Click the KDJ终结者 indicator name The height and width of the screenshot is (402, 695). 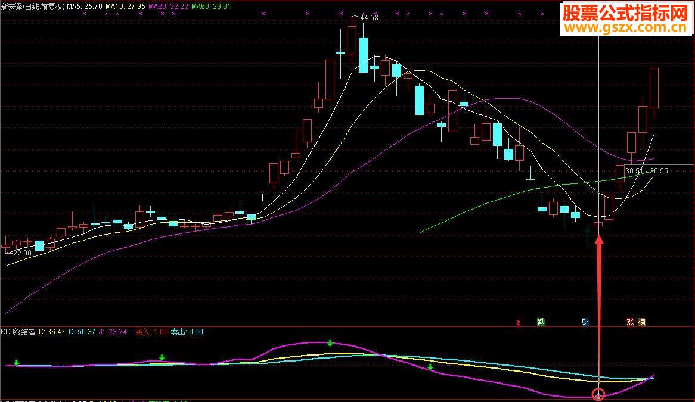coord(18,332)
